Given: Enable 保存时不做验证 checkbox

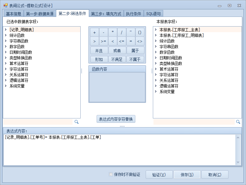Looking at the screenshot, I should pos(111,174).
